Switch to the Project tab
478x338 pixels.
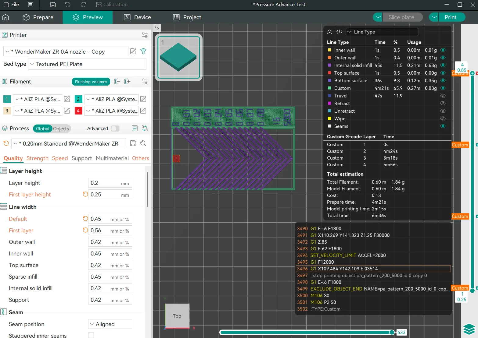pyautogui.click(x=187, y=17)
